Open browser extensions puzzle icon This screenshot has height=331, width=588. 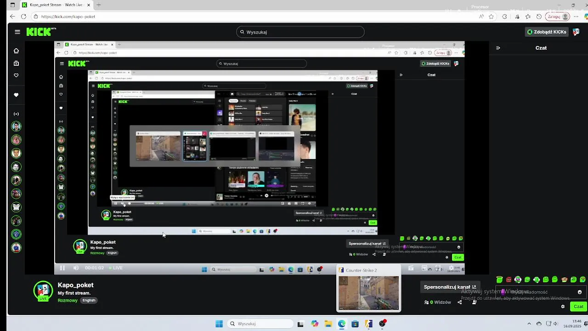[x=504, y=17]
